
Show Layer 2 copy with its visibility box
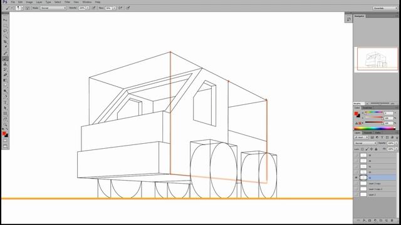pyautogui.click(x=357, y=183)
